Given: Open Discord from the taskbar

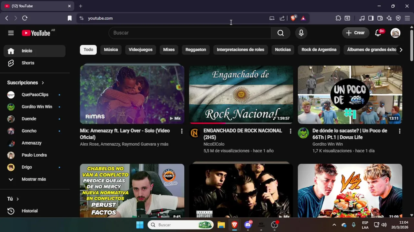Looking at the screenshot, I should 248,225.
